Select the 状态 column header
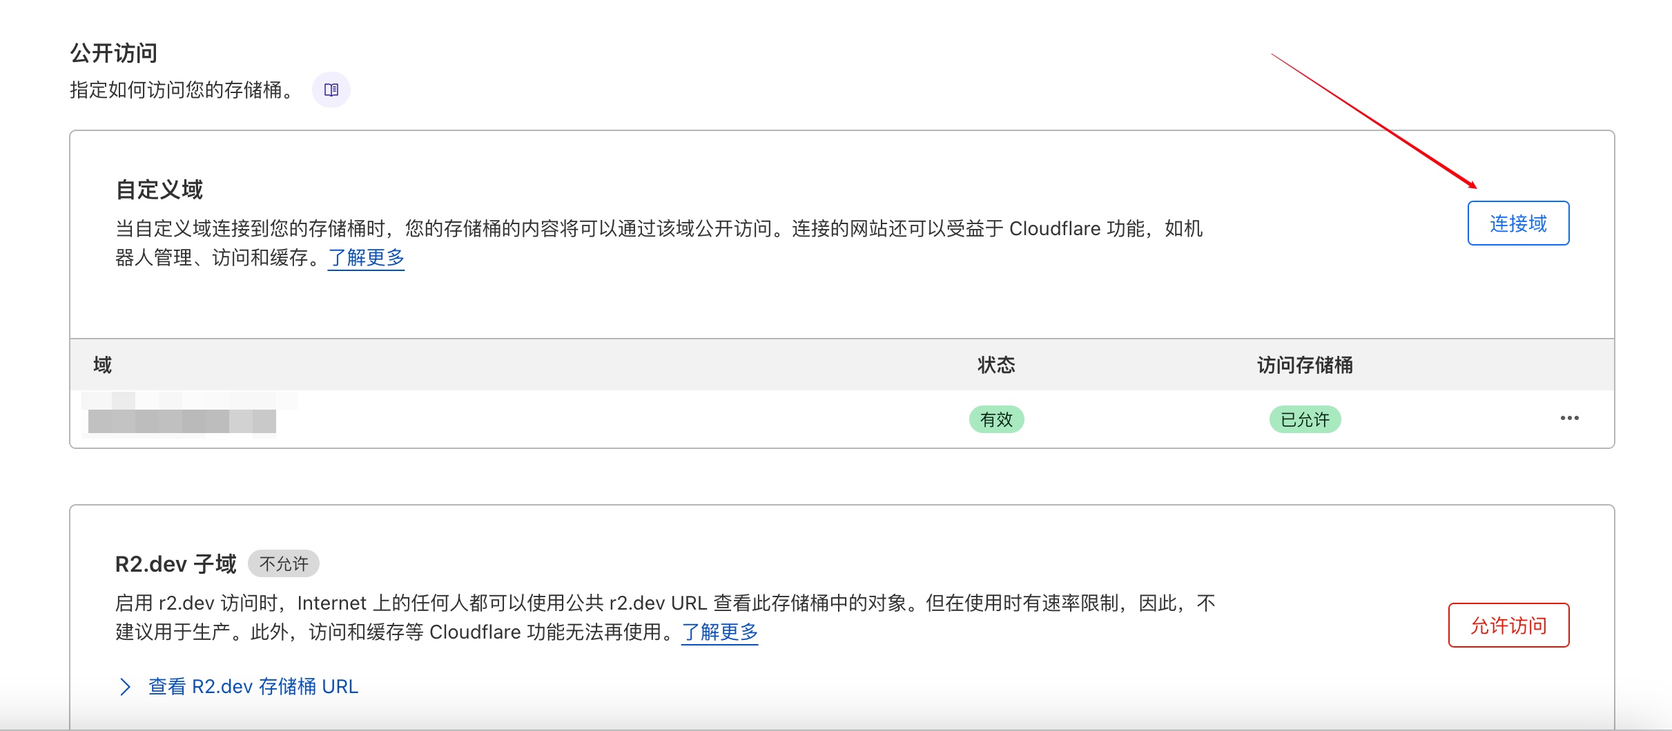This screenshot has width=1672, height=731. [x=995, y=365]
